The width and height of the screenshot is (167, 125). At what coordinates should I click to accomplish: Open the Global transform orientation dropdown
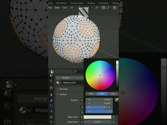click(86, 8)
